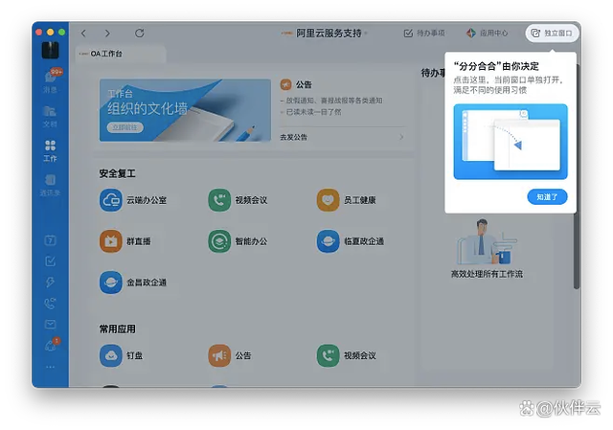Click the user avatar in sidebar
The image size is (613, 430).
pos(51,50)
